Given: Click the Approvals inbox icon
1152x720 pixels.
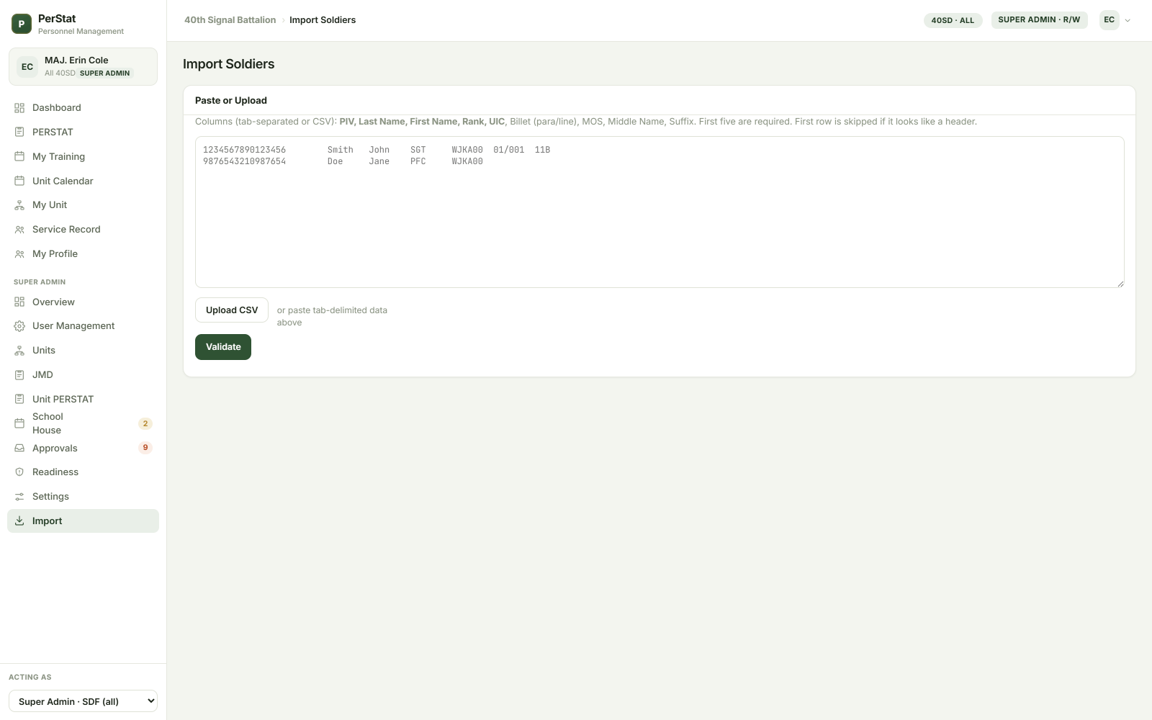Looking at the screenshot, I should pyautogui.click(x=19, y=449).
